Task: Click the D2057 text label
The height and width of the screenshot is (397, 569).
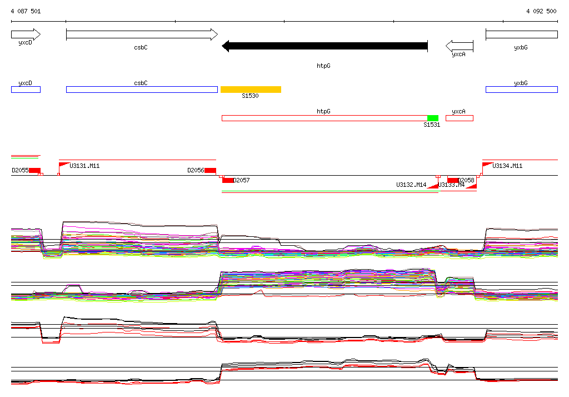Action: click(241, 180)
